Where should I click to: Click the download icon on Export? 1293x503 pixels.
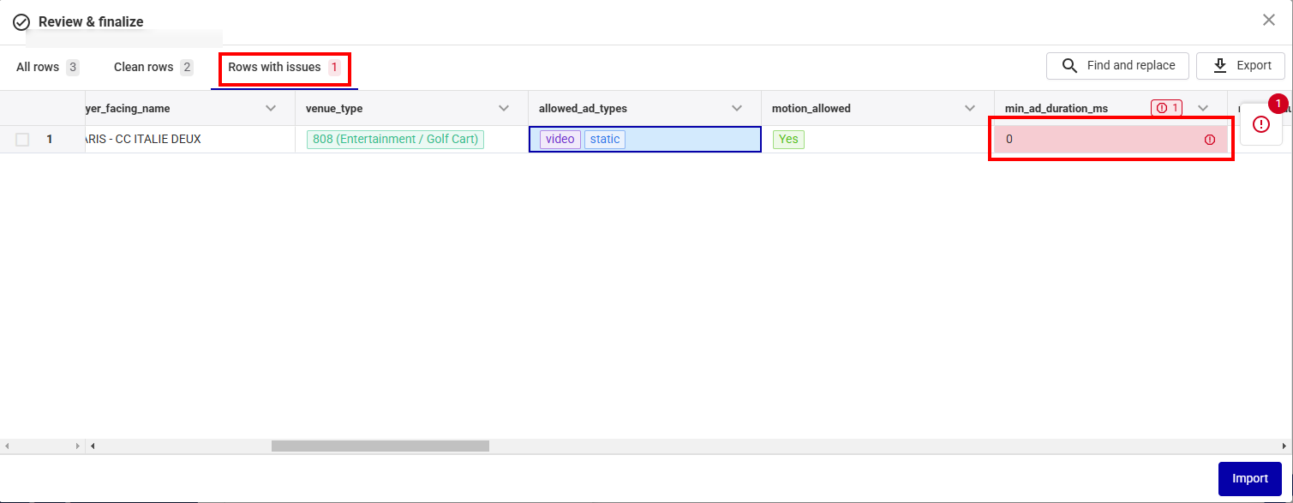click(x=1220, y=66)
